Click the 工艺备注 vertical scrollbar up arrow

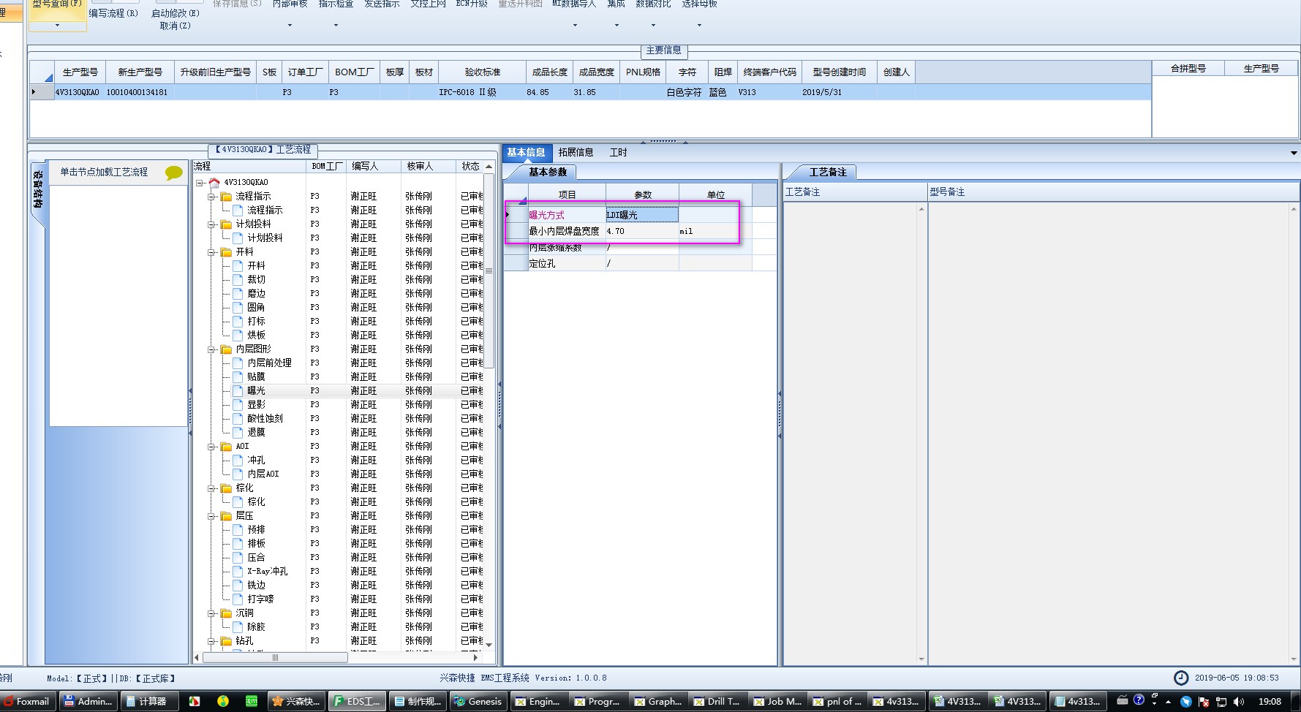click(921, 210)
